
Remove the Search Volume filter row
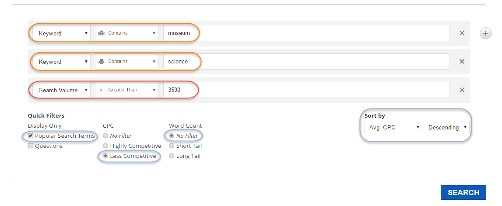461,90
